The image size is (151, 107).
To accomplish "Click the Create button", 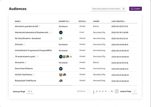I will click(x=136, y=9).
